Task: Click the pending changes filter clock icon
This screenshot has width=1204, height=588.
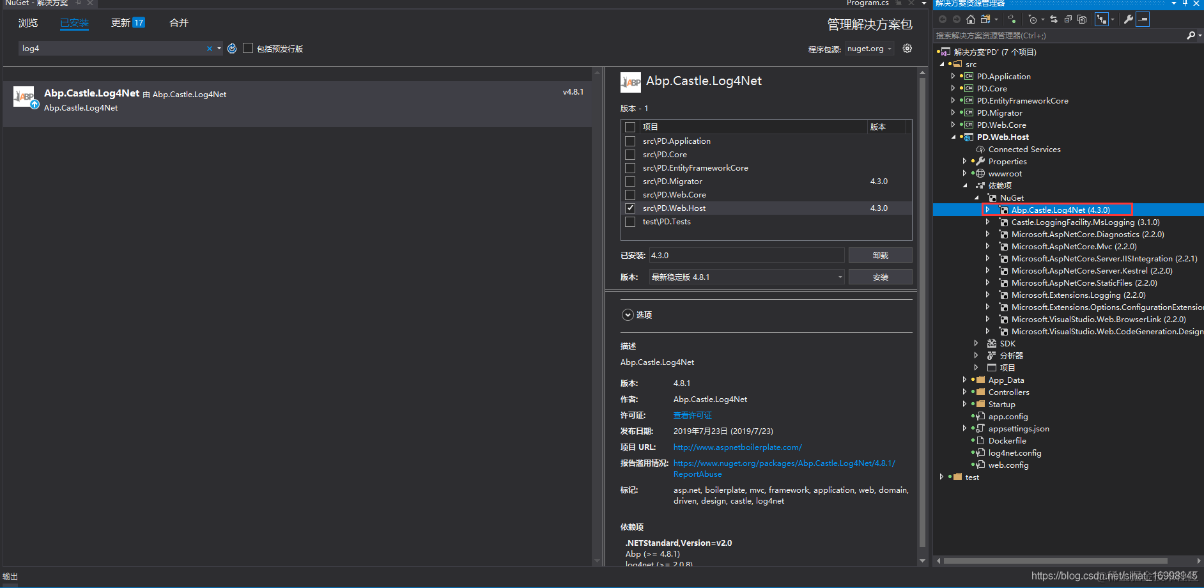Action: [x=1032, y=19]
